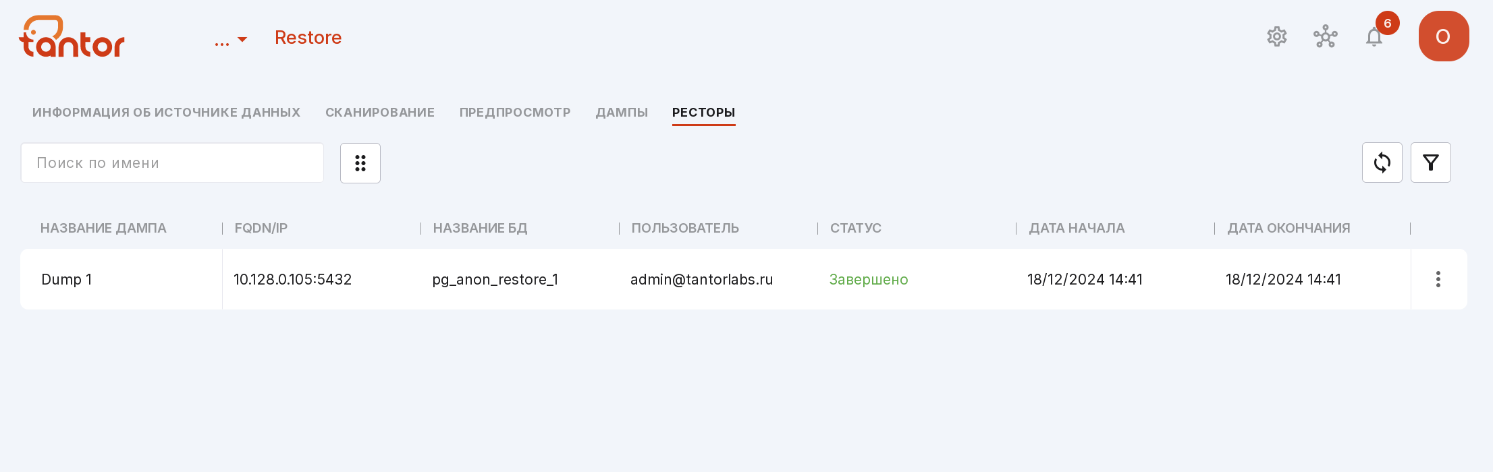Expand the breadcrumb ellipsis dropdown
This screenshot has height=472, width=1493.
pos(231,40)
